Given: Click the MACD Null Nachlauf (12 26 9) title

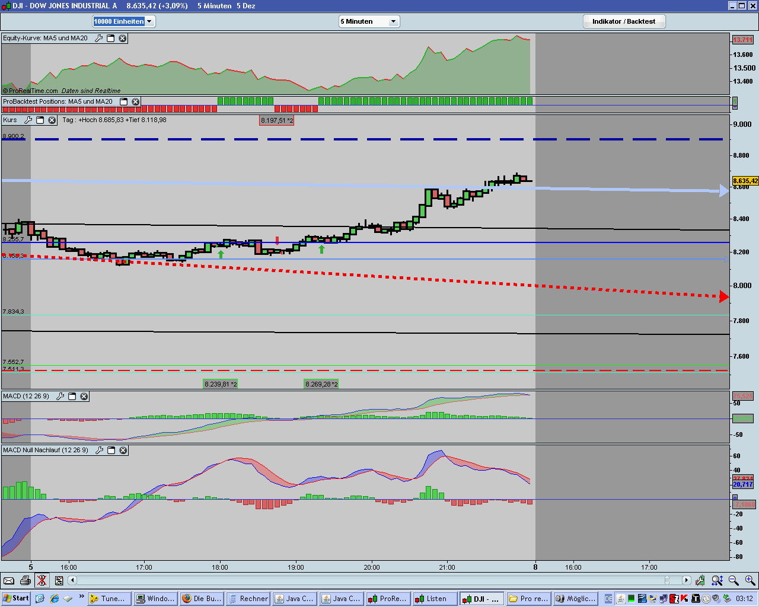Looking at the screenshot, I should coord(46,450).
